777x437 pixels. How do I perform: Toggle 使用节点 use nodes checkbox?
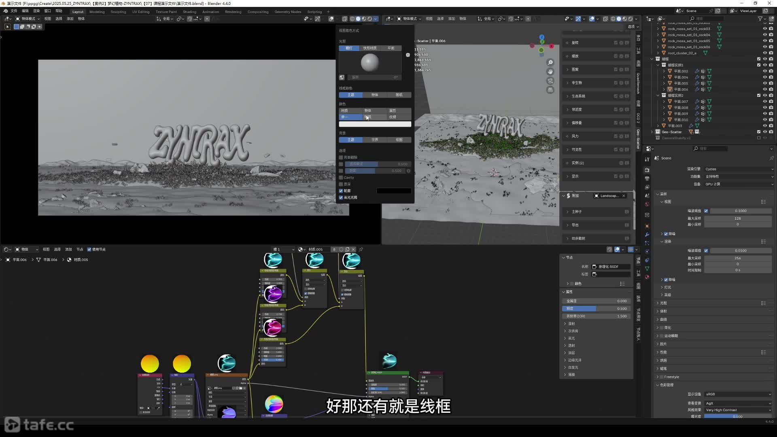pyautogui.click(x=89, y=249)
